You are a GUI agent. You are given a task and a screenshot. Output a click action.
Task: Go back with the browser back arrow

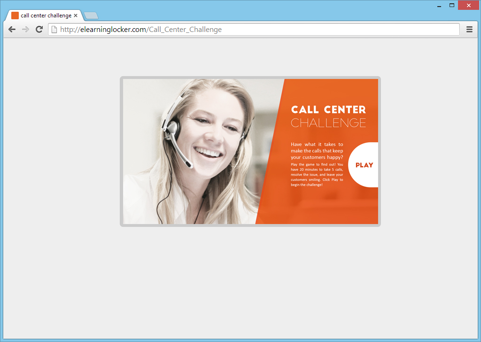coord(12,30)
